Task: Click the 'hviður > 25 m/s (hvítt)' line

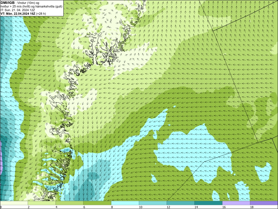Action: click(x=31, y=6)
